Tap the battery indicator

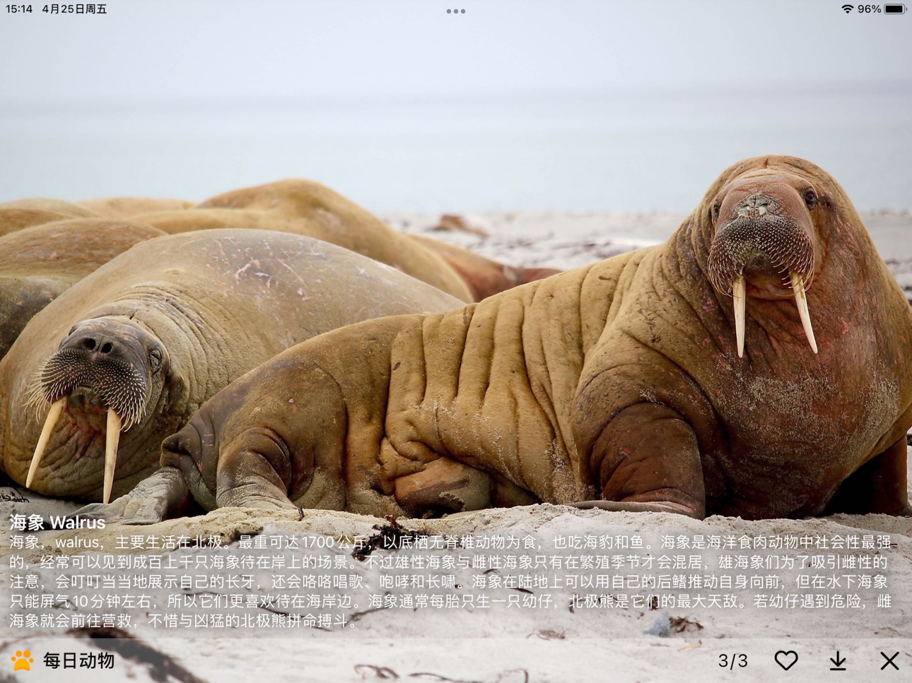[x=895, y=9]
